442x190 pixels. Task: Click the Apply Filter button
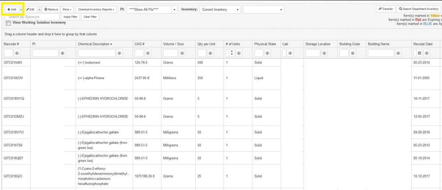tap(70, 17)
